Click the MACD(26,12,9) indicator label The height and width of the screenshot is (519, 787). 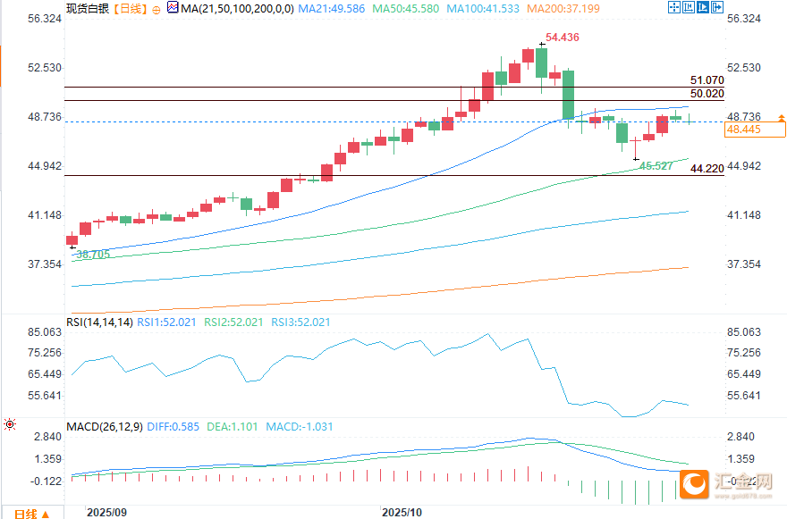(x=105, y=427)
